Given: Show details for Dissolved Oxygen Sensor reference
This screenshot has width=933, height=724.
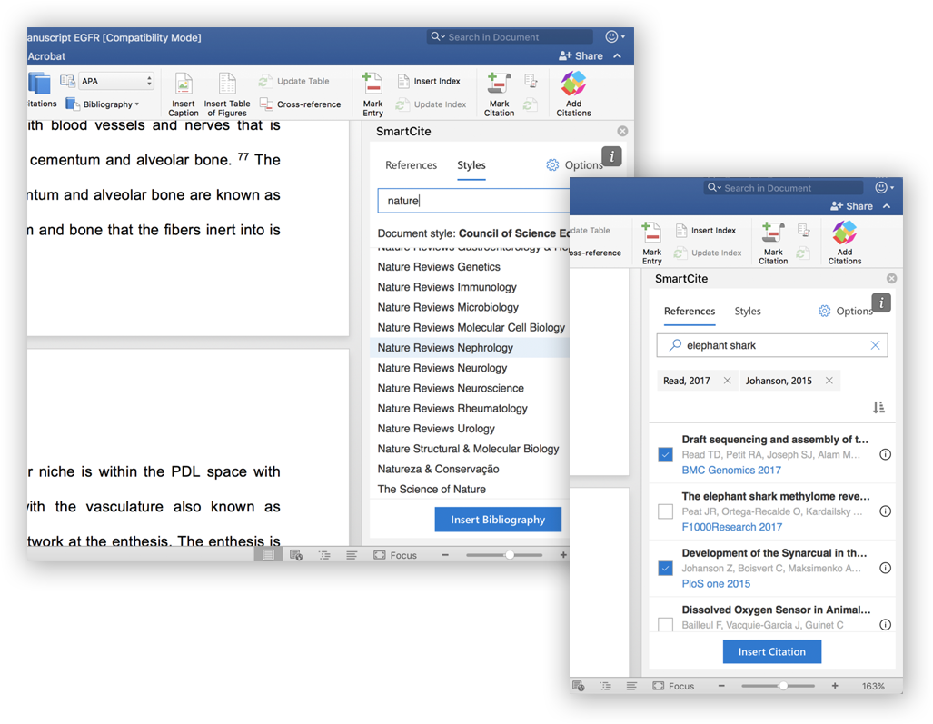Looking at the screenshot, I should (886, 625).
